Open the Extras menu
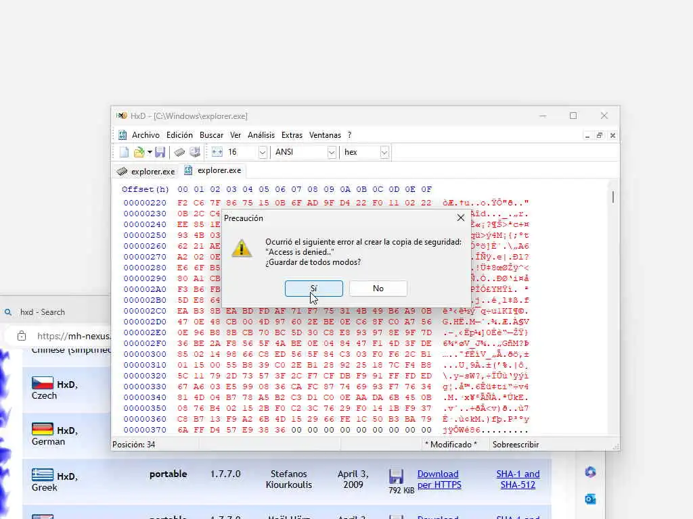Image resolution: width=693 pixels, height=519 pixels. tap(292, 135)
